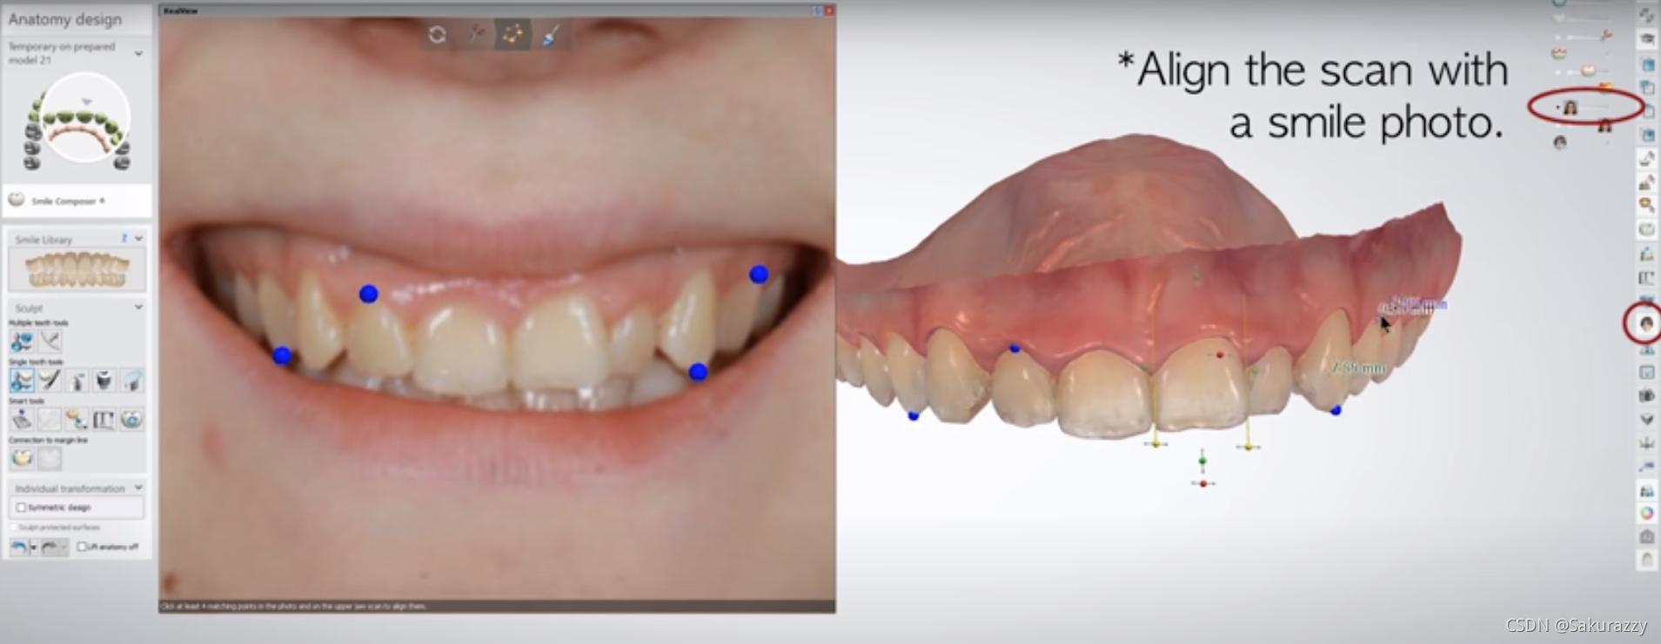Click the blue point on photo lower left tooth

[282, 355]
